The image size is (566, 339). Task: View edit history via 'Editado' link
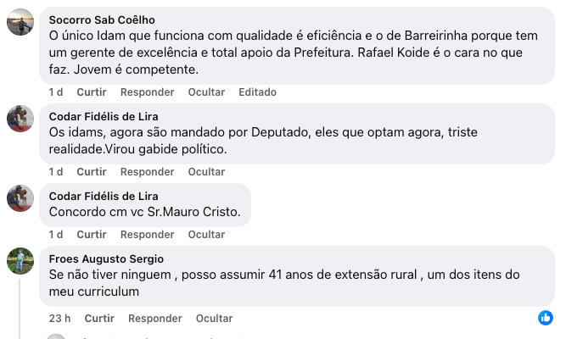pyautogui.click(x=257, y=92)
